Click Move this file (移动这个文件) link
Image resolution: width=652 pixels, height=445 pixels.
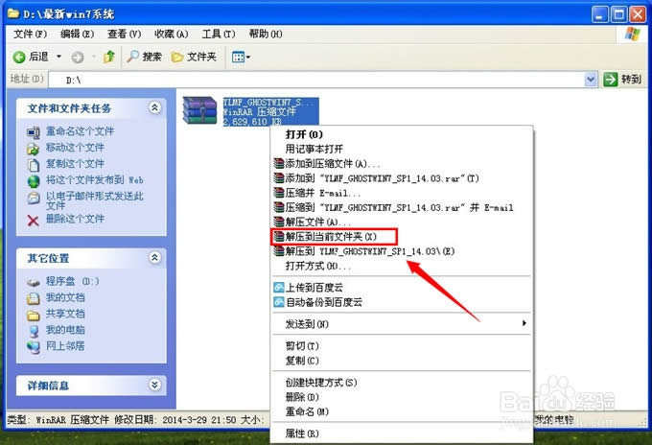click(75, 148)
